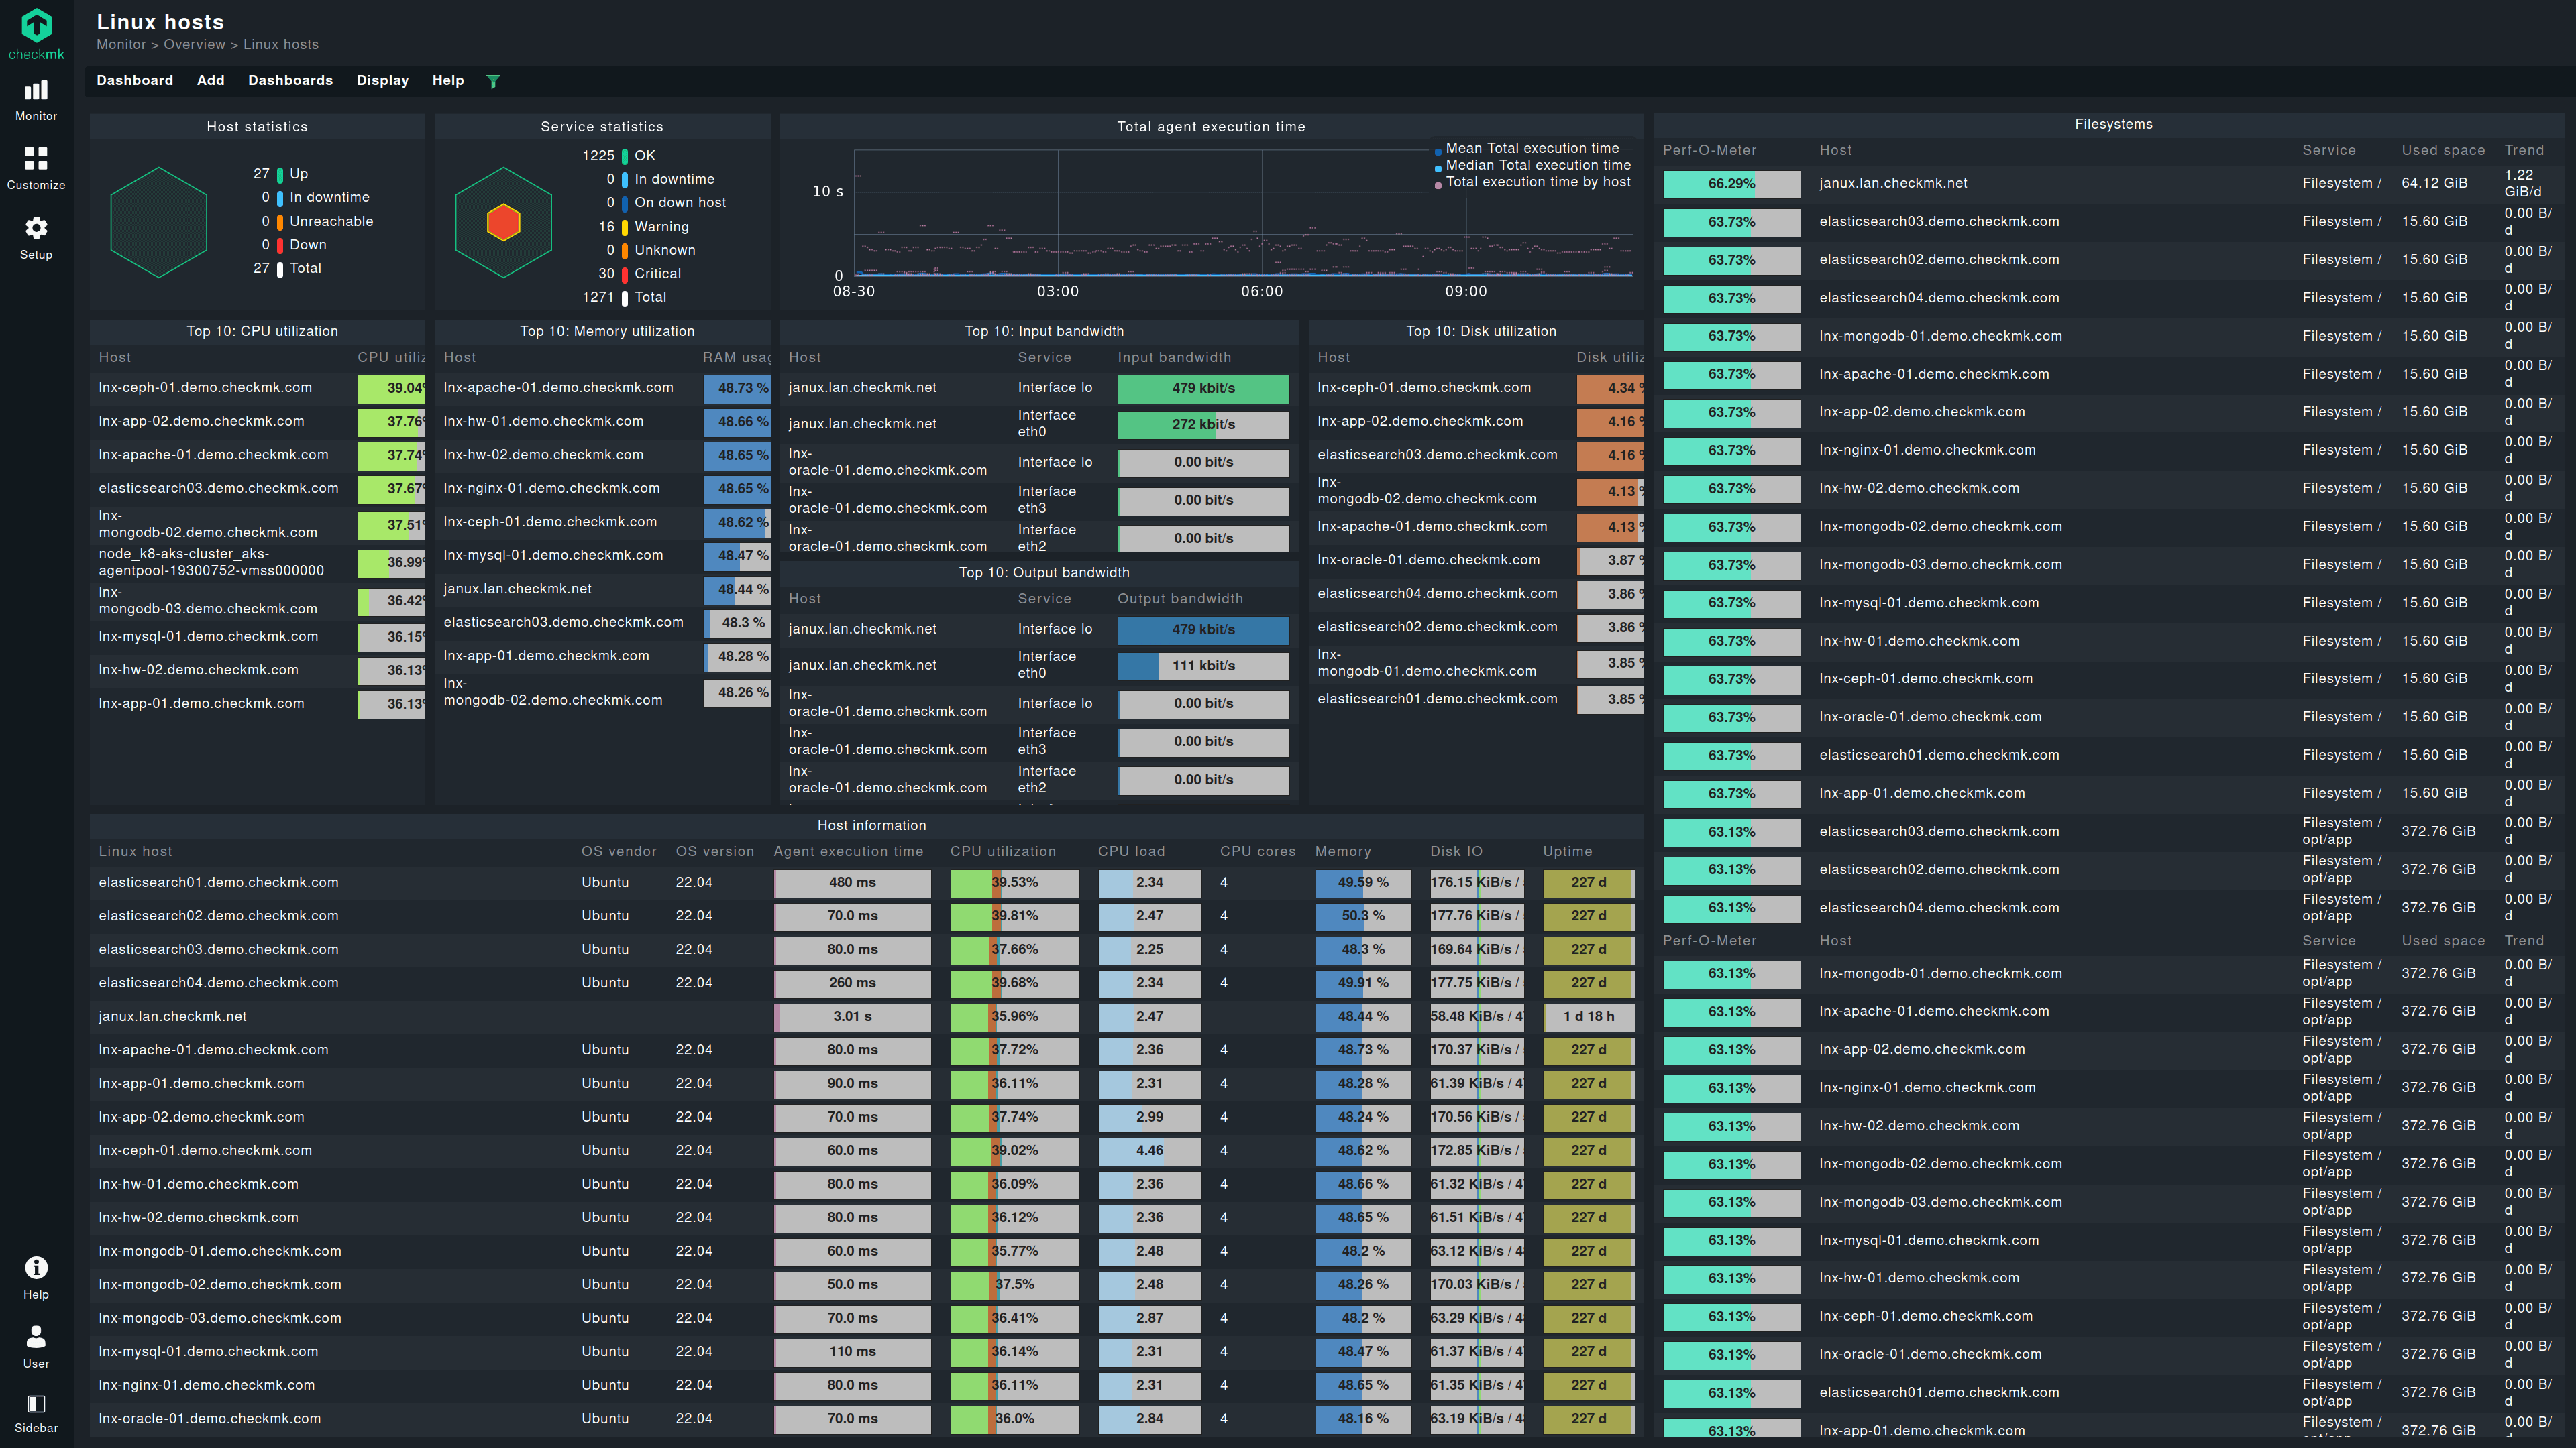Open the Add menu

[x=211, y=80]
